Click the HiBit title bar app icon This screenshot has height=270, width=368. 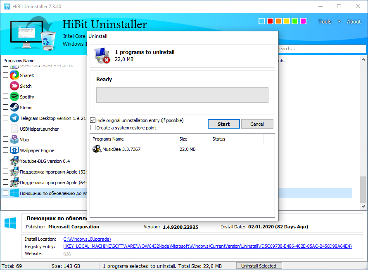[x=7, y=6]
